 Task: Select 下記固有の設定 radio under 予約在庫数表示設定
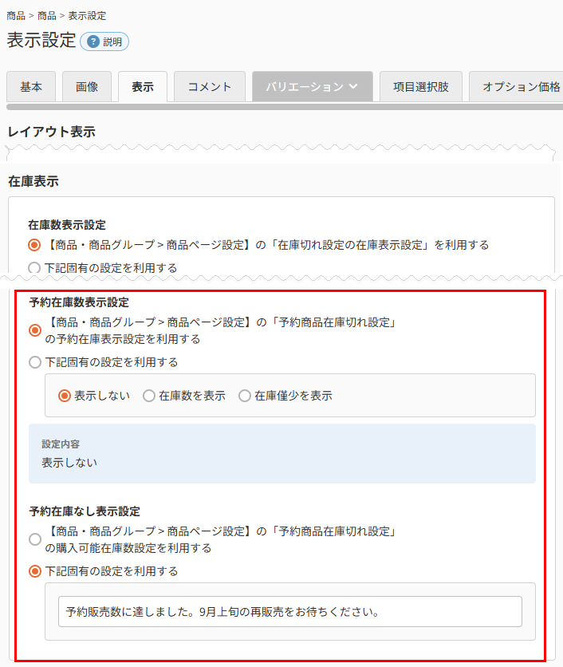point(35,362)
